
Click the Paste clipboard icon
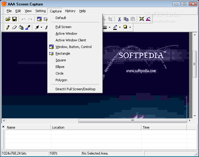(133, 19)
